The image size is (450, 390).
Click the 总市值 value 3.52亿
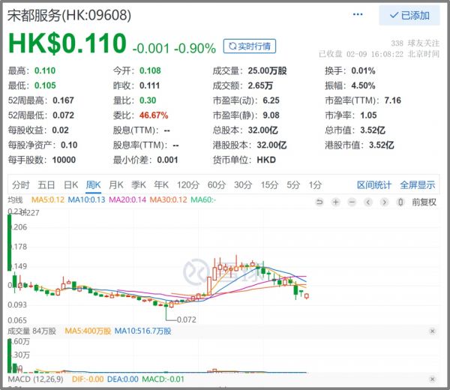373,130
